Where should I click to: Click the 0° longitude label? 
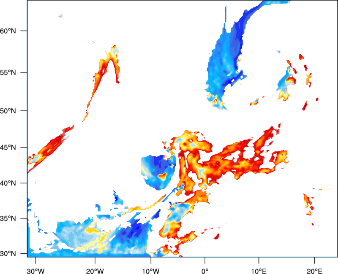(205, 271)
